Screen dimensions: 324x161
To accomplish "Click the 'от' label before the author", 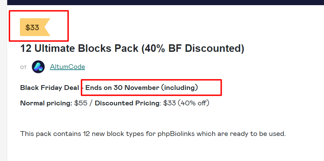I will (x=23, y=67).
